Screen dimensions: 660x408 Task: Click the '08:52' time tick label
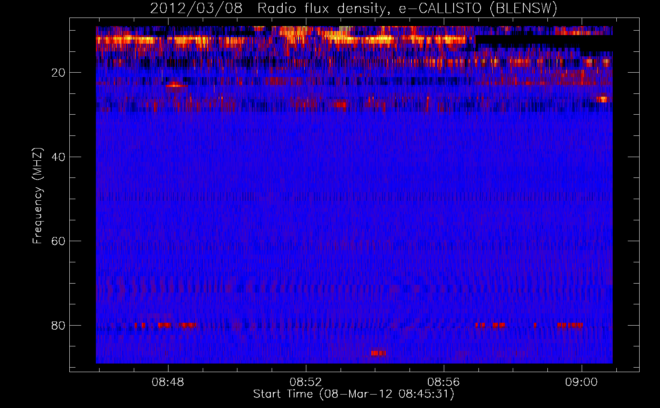[x=306, y=382]
